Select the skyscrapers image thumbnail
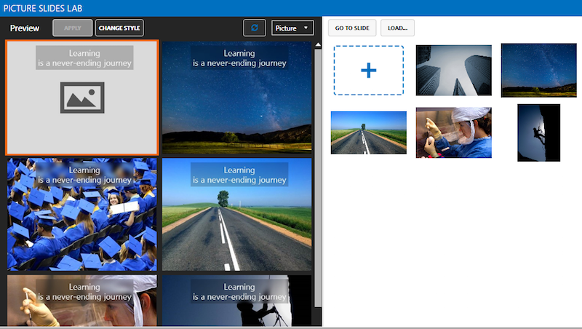The image size is (582, 329). (453, 70)
